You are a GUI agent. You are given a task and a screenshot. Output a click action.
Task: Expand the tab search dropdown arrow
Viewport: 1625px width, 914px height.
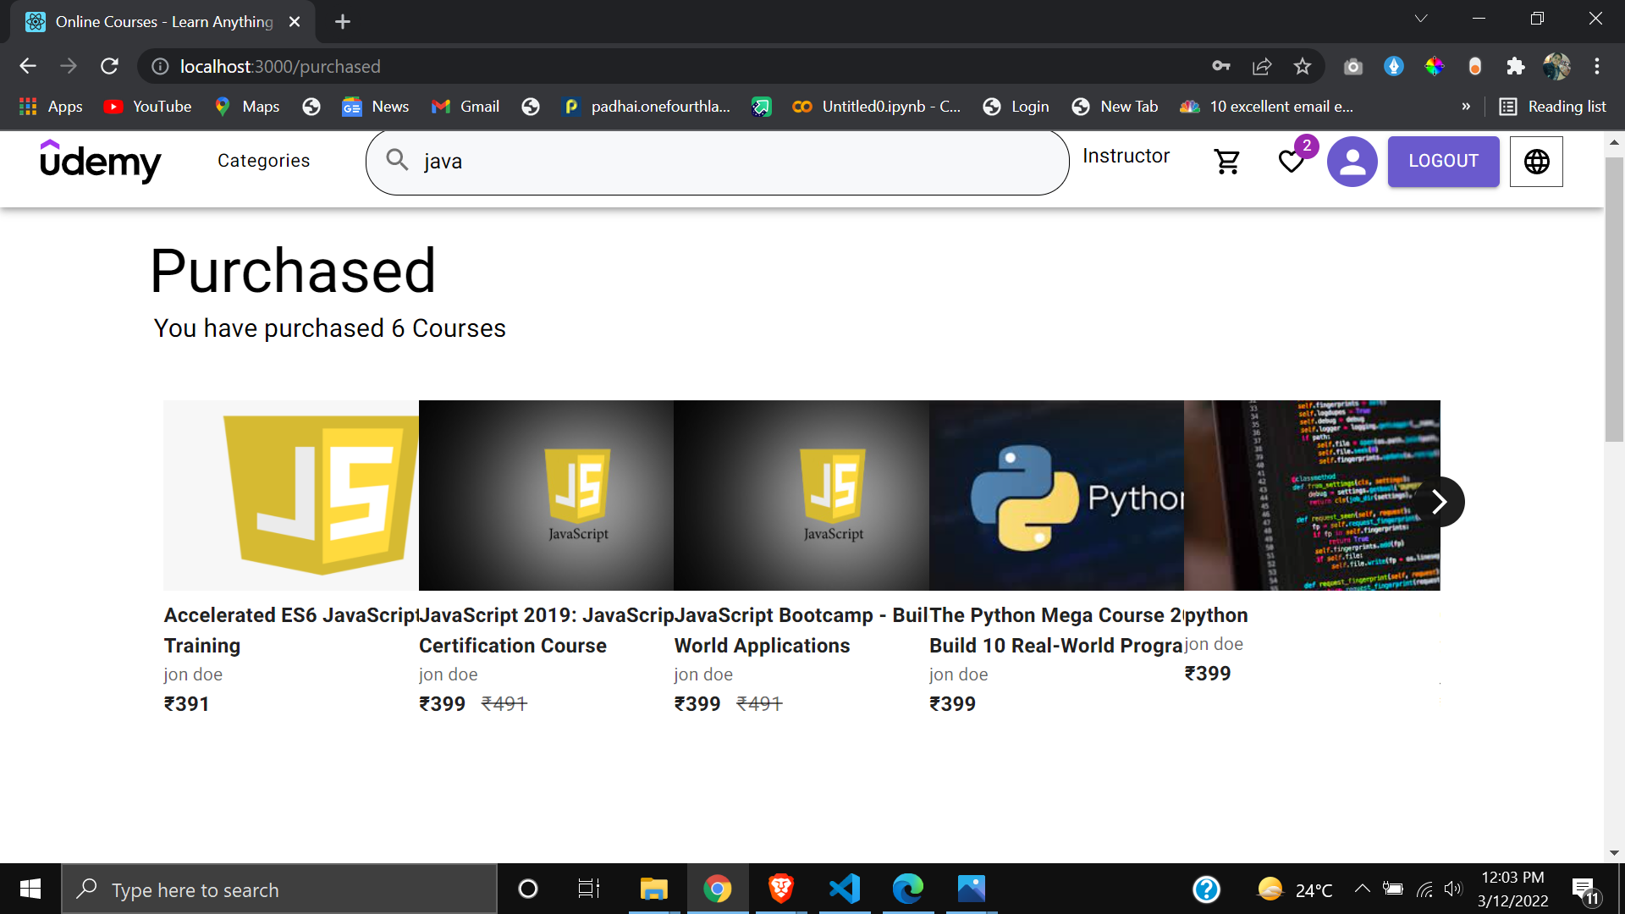pos(1421,19)
